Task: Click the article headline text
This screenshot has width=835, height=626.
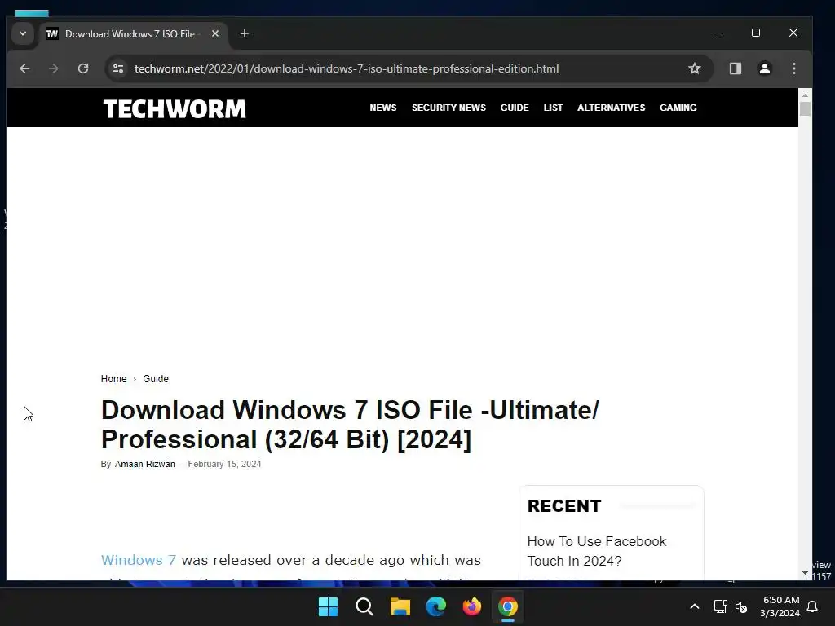Action: (350, 425)
